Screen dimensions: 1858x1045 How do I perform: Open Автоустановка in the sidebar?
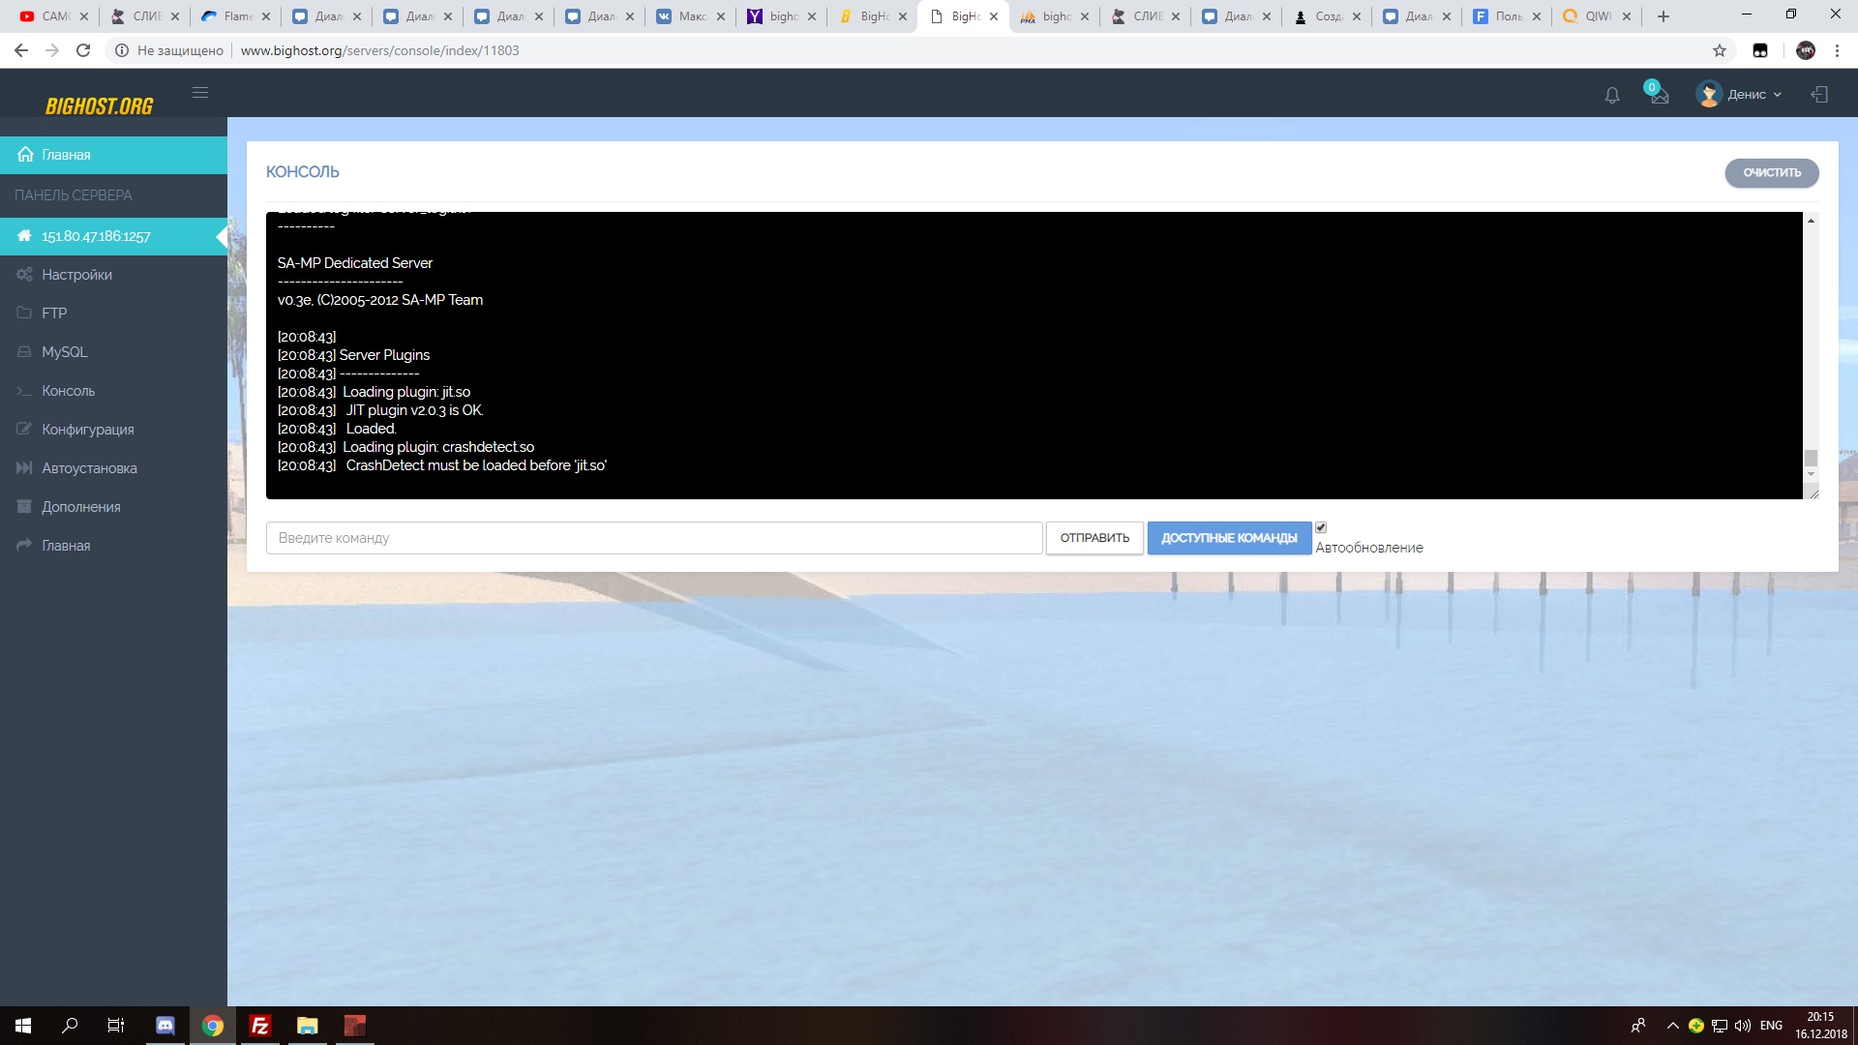(113, 468)
